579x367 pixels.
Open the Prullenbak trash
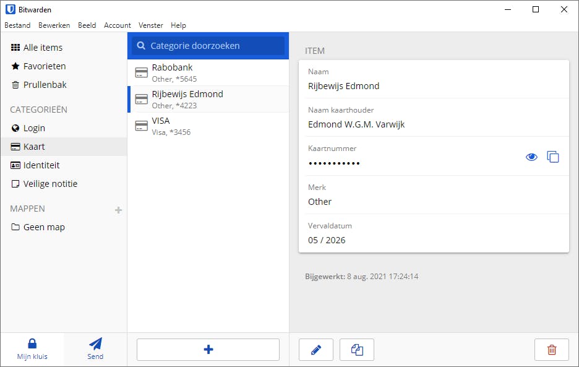coord(45,85)
